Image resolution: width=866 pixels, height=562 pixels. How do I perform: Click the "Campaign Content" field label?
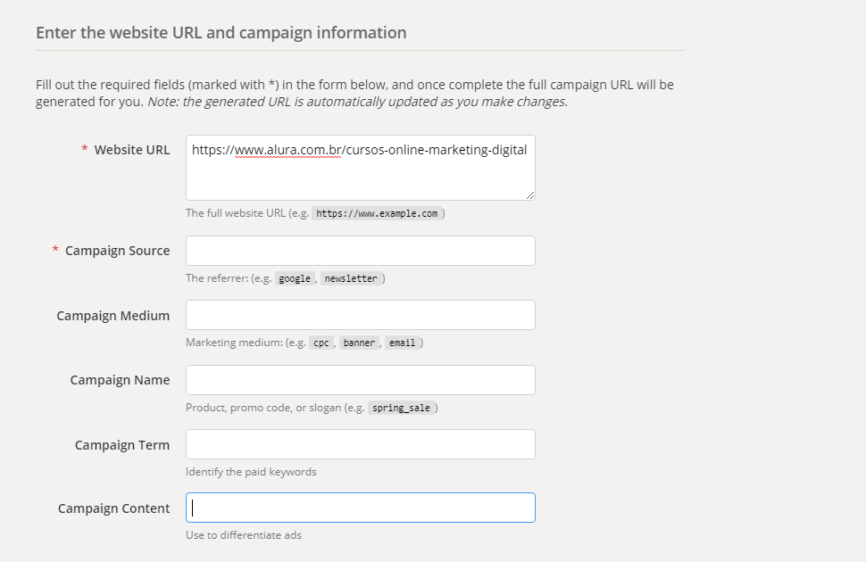(x=113, y=508)
